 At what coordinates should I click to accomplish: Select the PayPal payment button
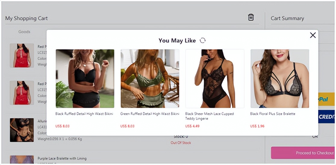tap(327, 99)
